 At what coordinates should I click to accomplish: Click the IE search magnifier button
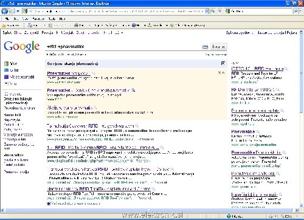(x=295, y=11)
